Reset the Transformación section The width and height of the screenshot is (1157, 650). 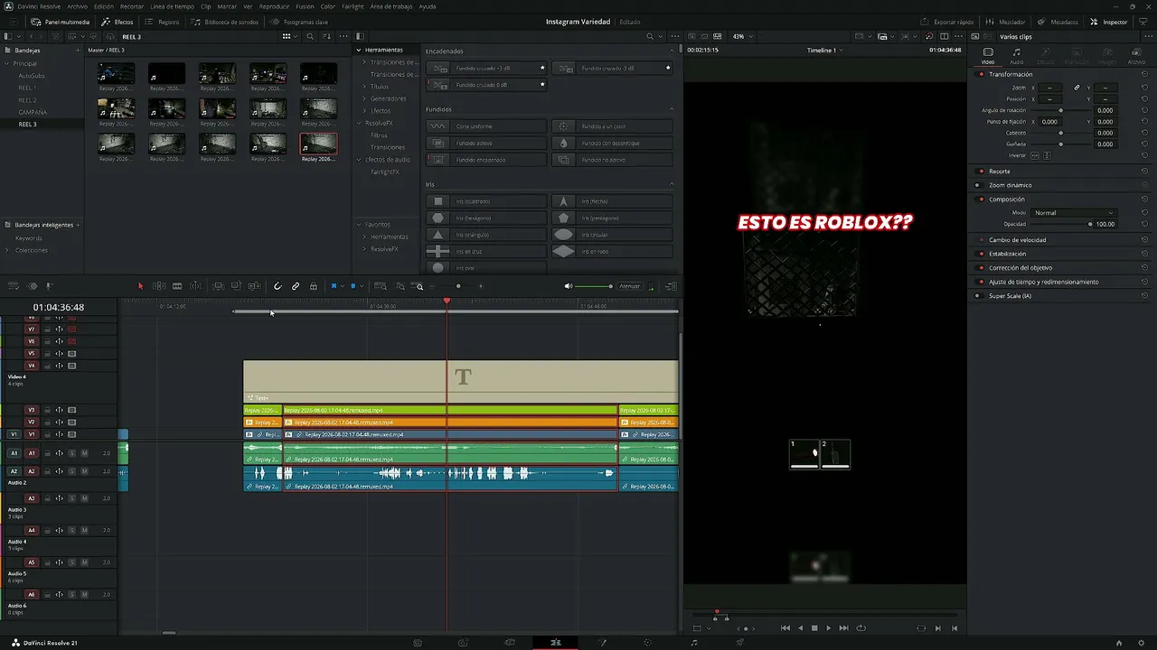point(1144,74)
